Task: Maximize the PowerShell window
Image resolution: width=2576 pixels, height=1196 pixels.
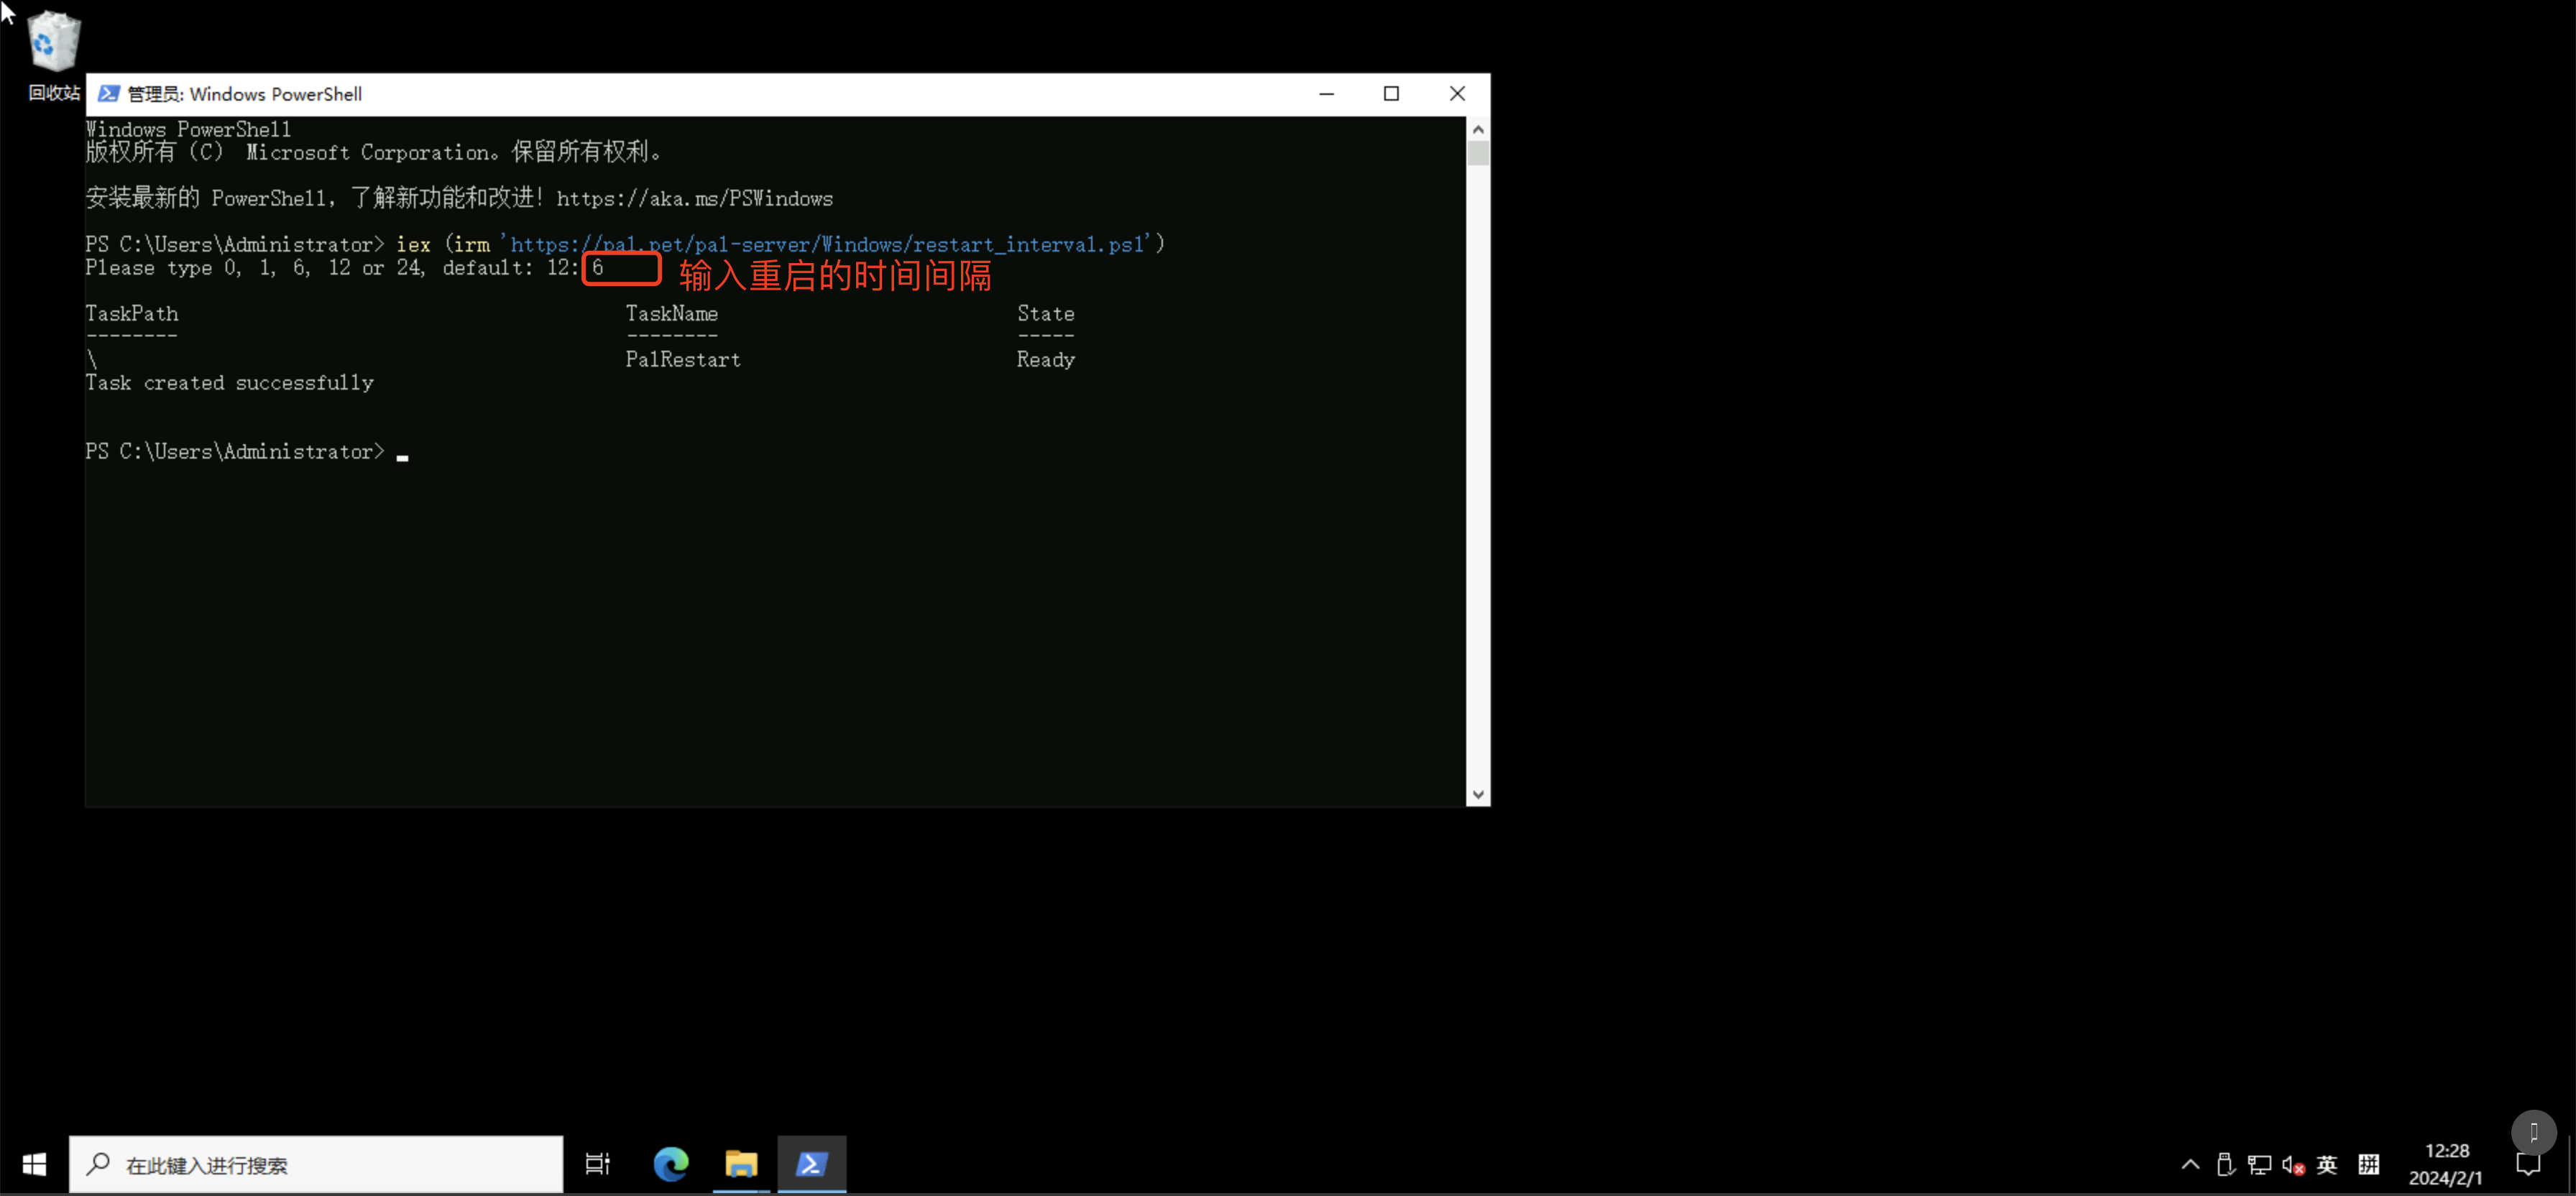Action: click(x=1391, y=94)
